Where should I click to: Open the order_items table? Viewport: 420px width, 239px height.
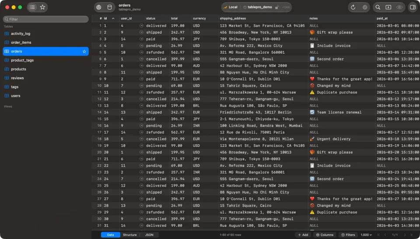click(46, 42)
